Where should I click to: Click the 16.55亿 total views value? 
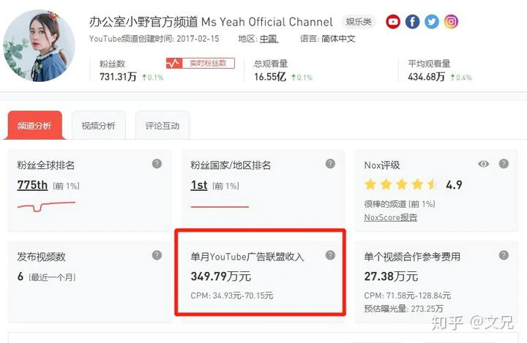click(270, 77)
